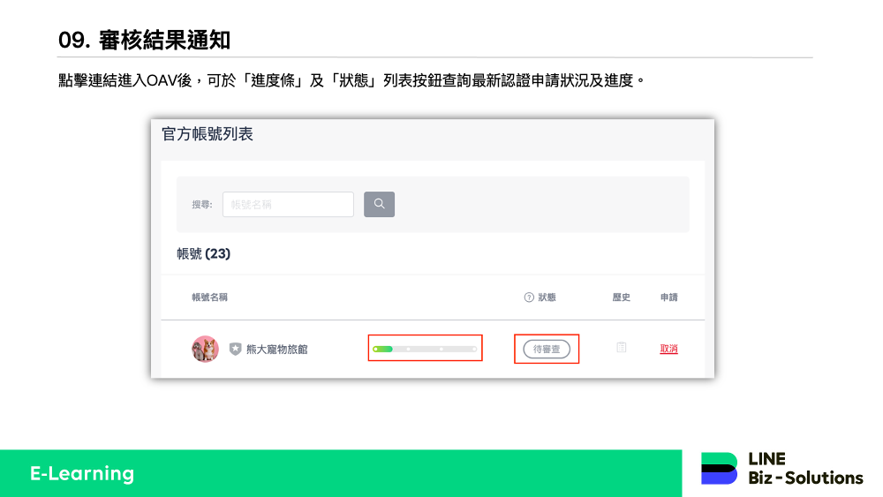883x497 pixels.
Task: Click the 帳號 (23) count heading
Action: pyautogui.click(x=203, y=253)
